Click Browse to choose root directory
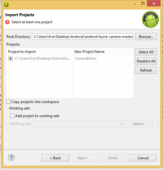Screen dimensions: 163x170 [x=146, y=37]
